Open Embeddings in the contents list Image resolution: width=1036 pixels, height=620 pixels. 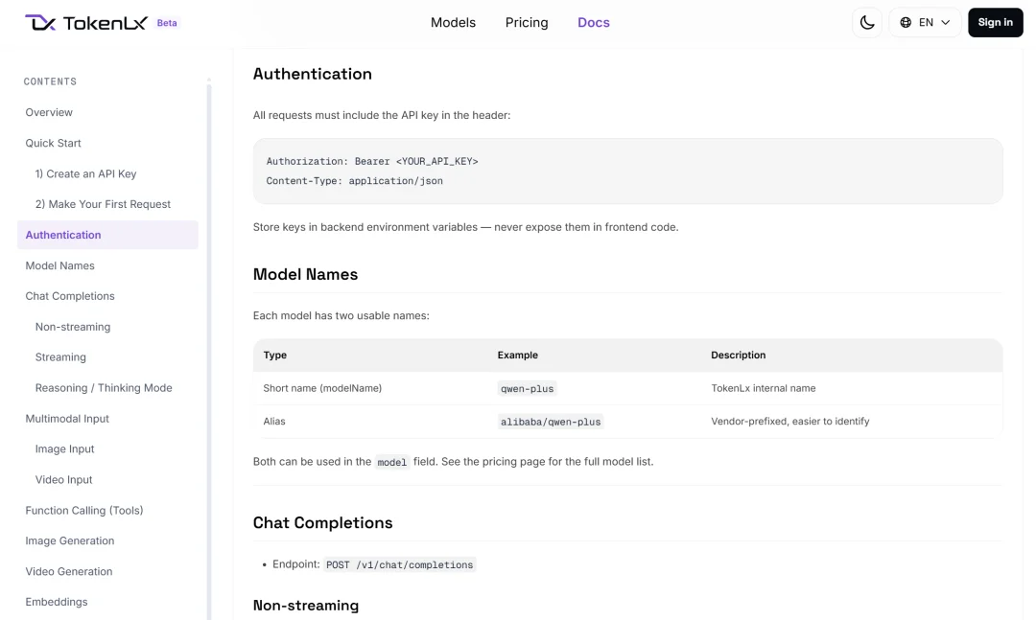[x=57, y=602]
